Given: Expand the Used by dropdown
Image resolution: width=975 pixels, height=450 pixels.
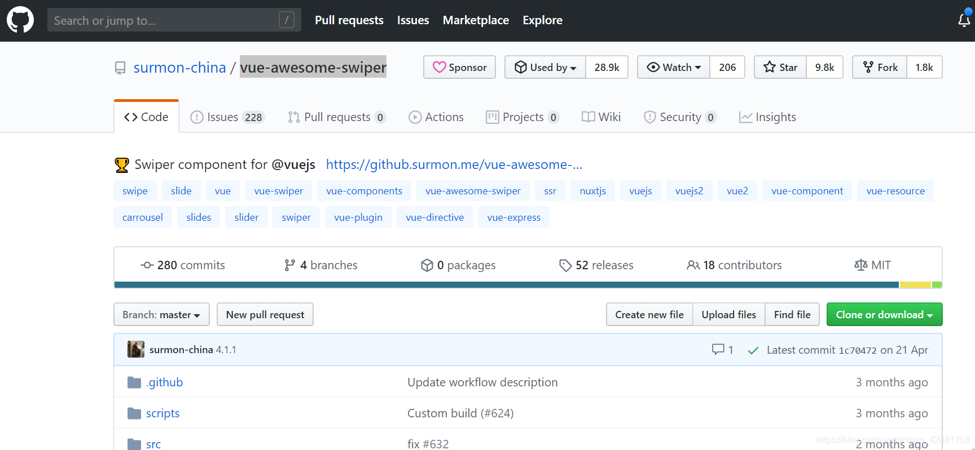Looking at the screenshot, I should [x=545, y=67].
